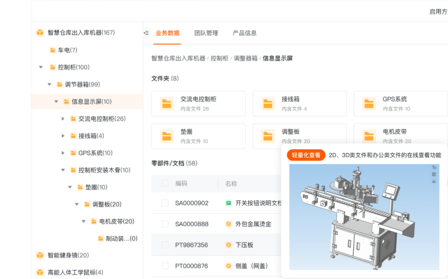
Task: Check the box for PT0000876
Action: pos(165,266)
